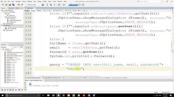Click Windows Start button
This screenshot has height=97, width=174.
(x=2, y=95)
